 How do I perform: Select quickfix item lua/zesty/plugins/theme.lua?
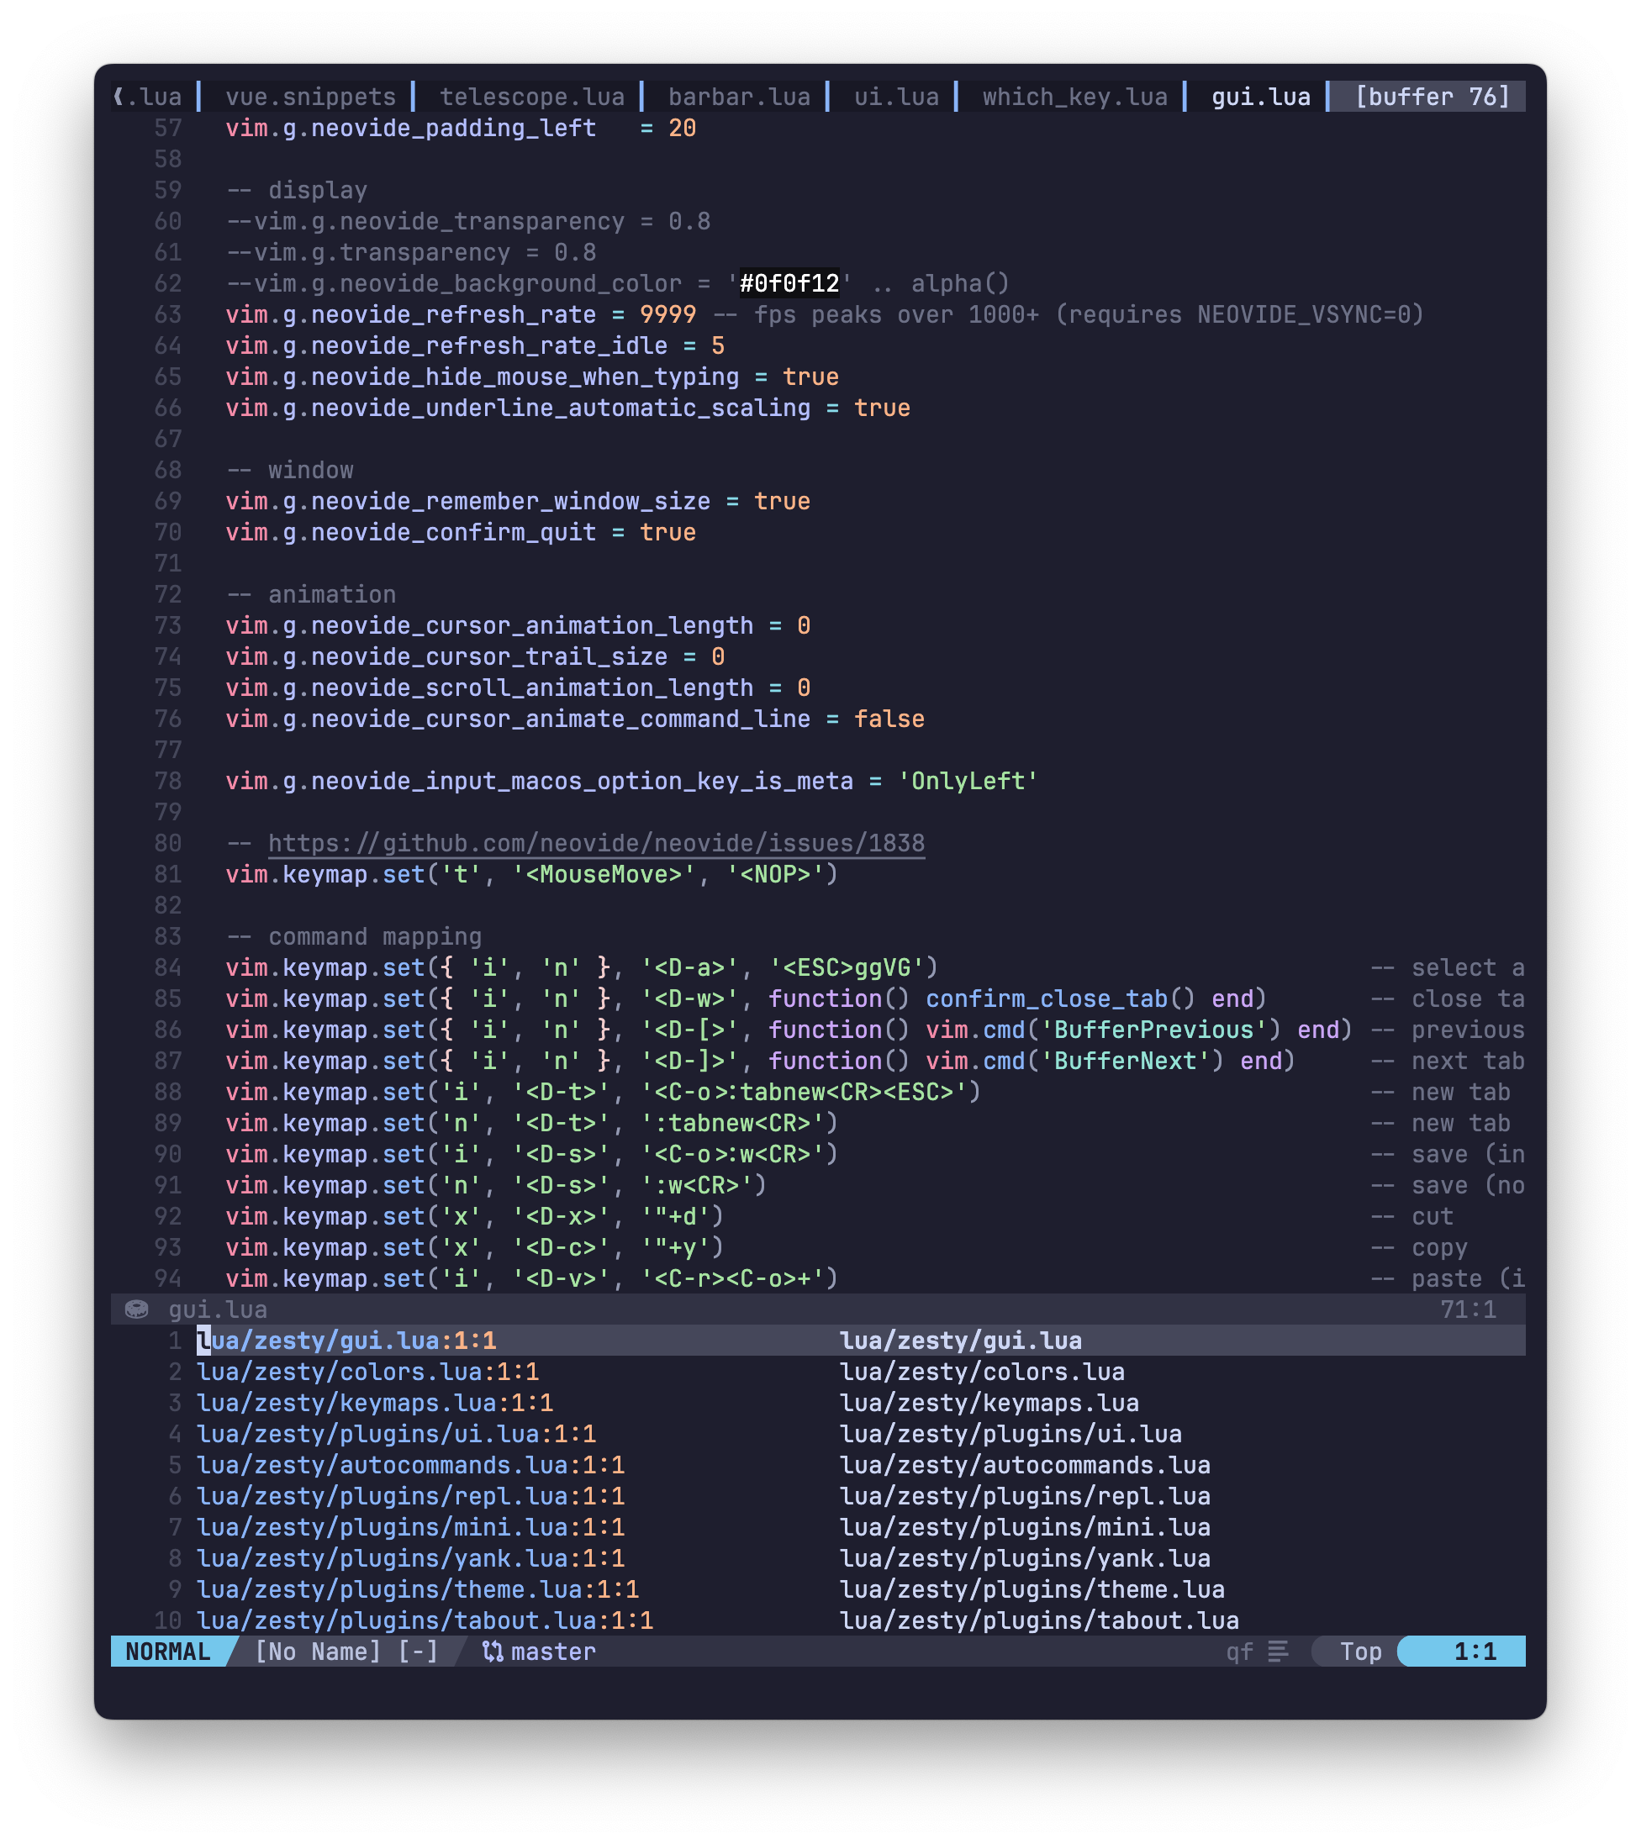417,1588
